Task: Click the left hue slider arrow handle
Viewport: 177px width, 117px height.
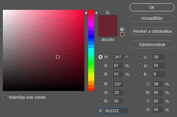Action: pos(86,13)
